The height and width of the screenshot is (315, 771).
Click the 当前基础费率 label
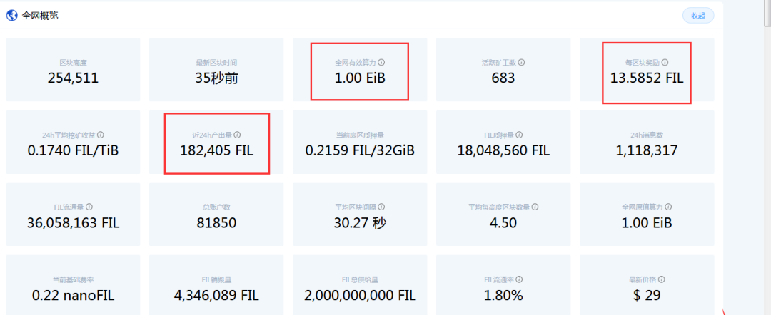[74, 279]
